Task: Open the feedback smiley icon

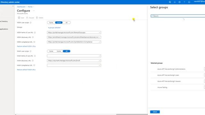Action: pos(189,2)
